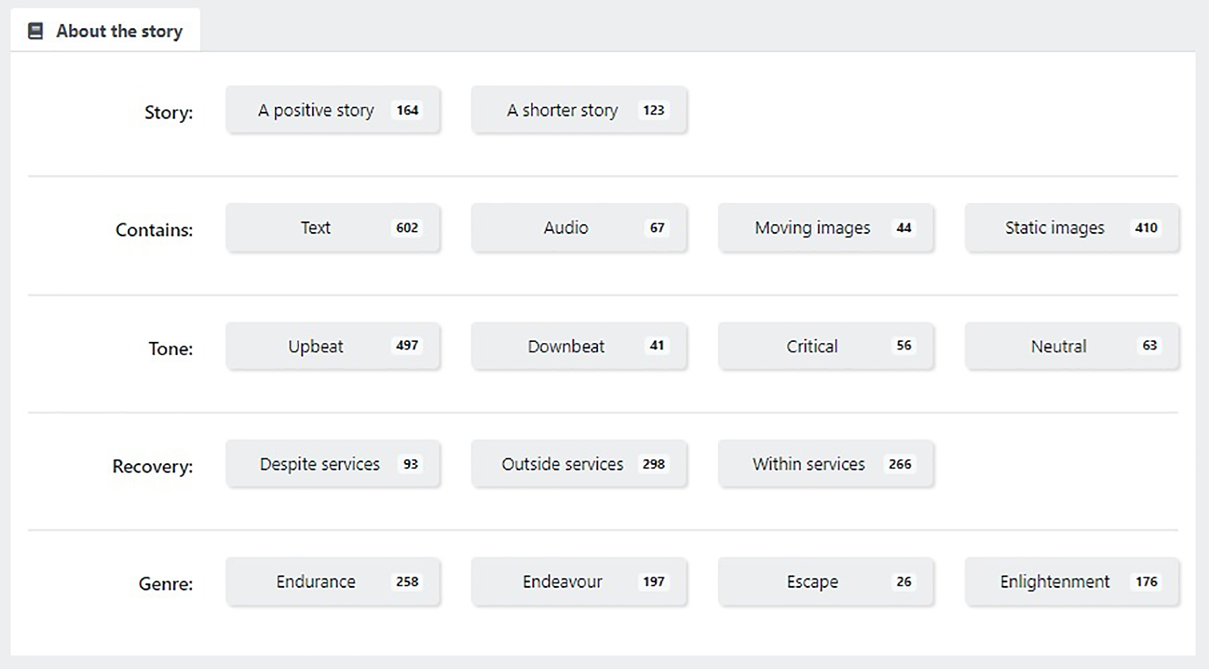The height and width of the screenshot is (669, 1209).
Task: Choose the Critical tone filter
Action: tap(825, 346)
